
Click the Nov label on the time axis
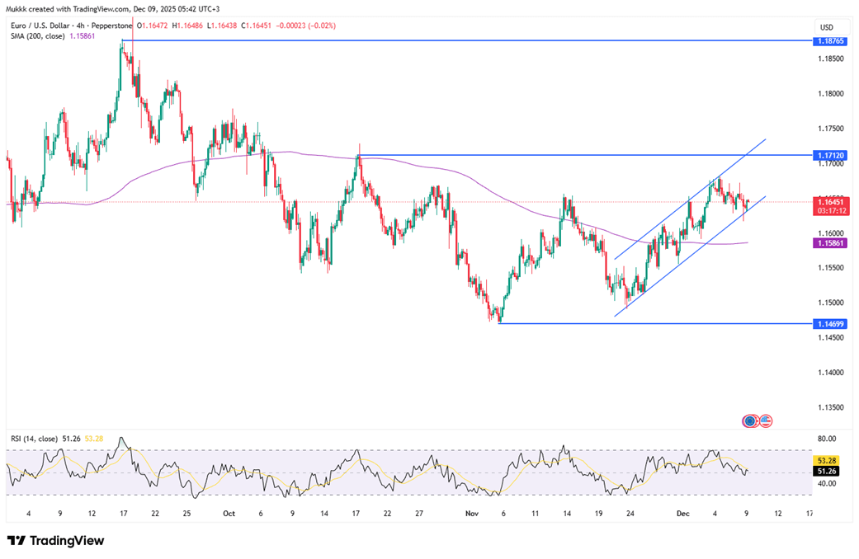pyautogui.click(x=471, y=513)
